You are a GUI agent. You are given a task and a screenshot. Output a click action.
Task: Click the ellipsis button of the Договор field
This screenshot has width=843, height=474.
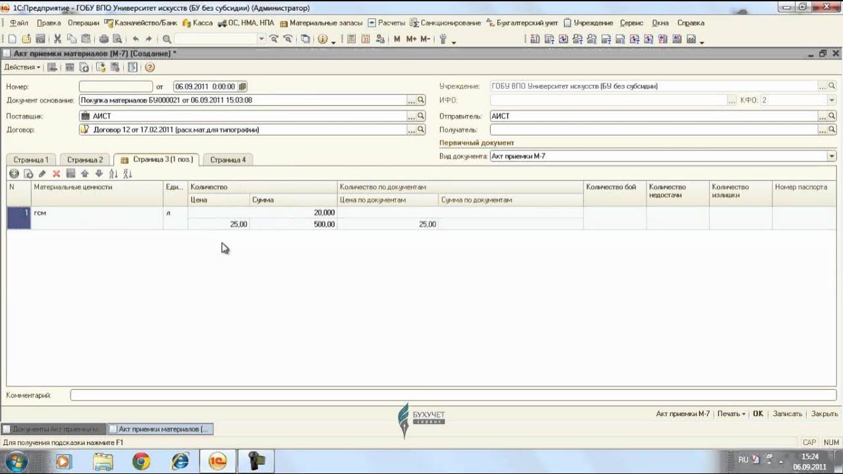pos(412,130)
